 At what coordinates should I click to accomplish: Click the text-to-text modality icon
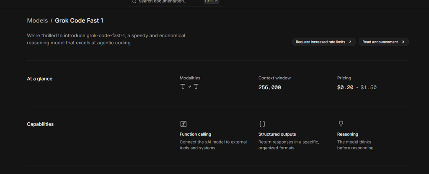(x=189, y=86)
